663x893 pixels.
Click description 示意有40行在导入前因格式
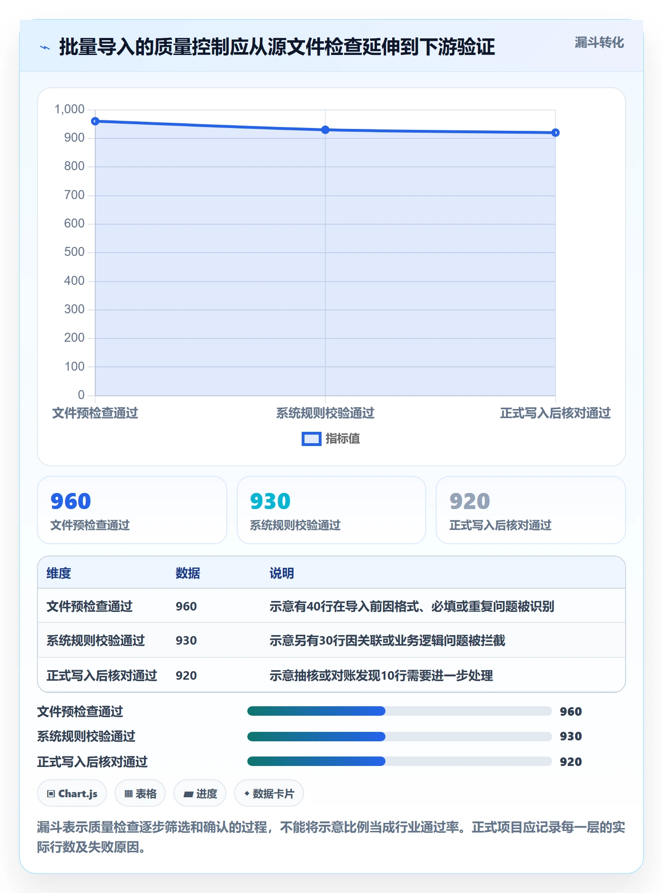tap(412, 606)
